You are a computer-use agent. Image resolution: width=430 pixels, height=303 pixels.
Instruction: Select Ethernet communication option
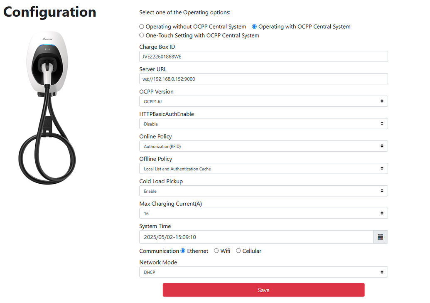click(183, 251)
